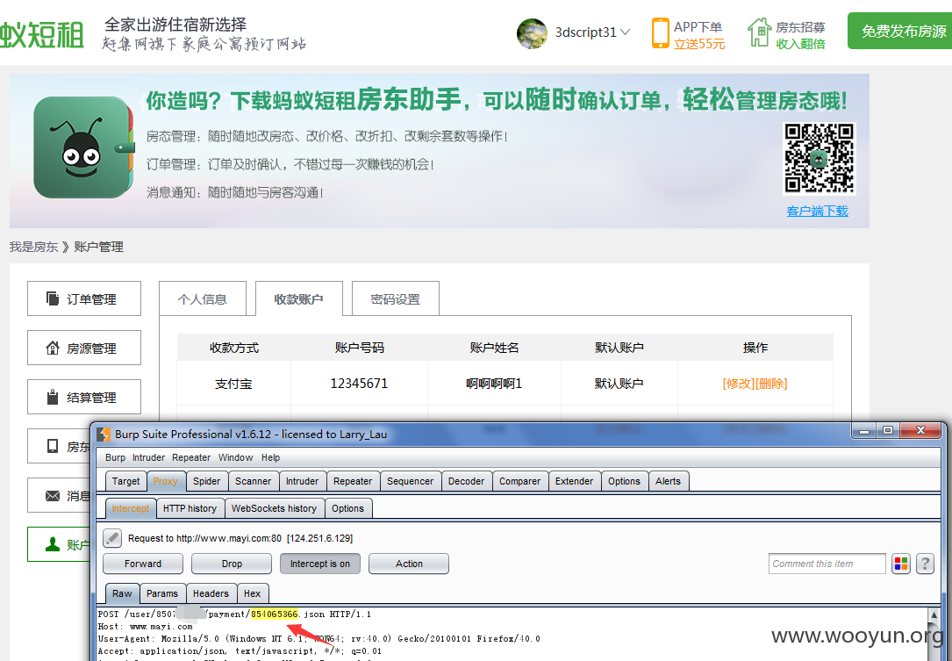Viewport: 952px width, 661px height.
Task: Click the Comment this item field
Action: pos(827,564)
